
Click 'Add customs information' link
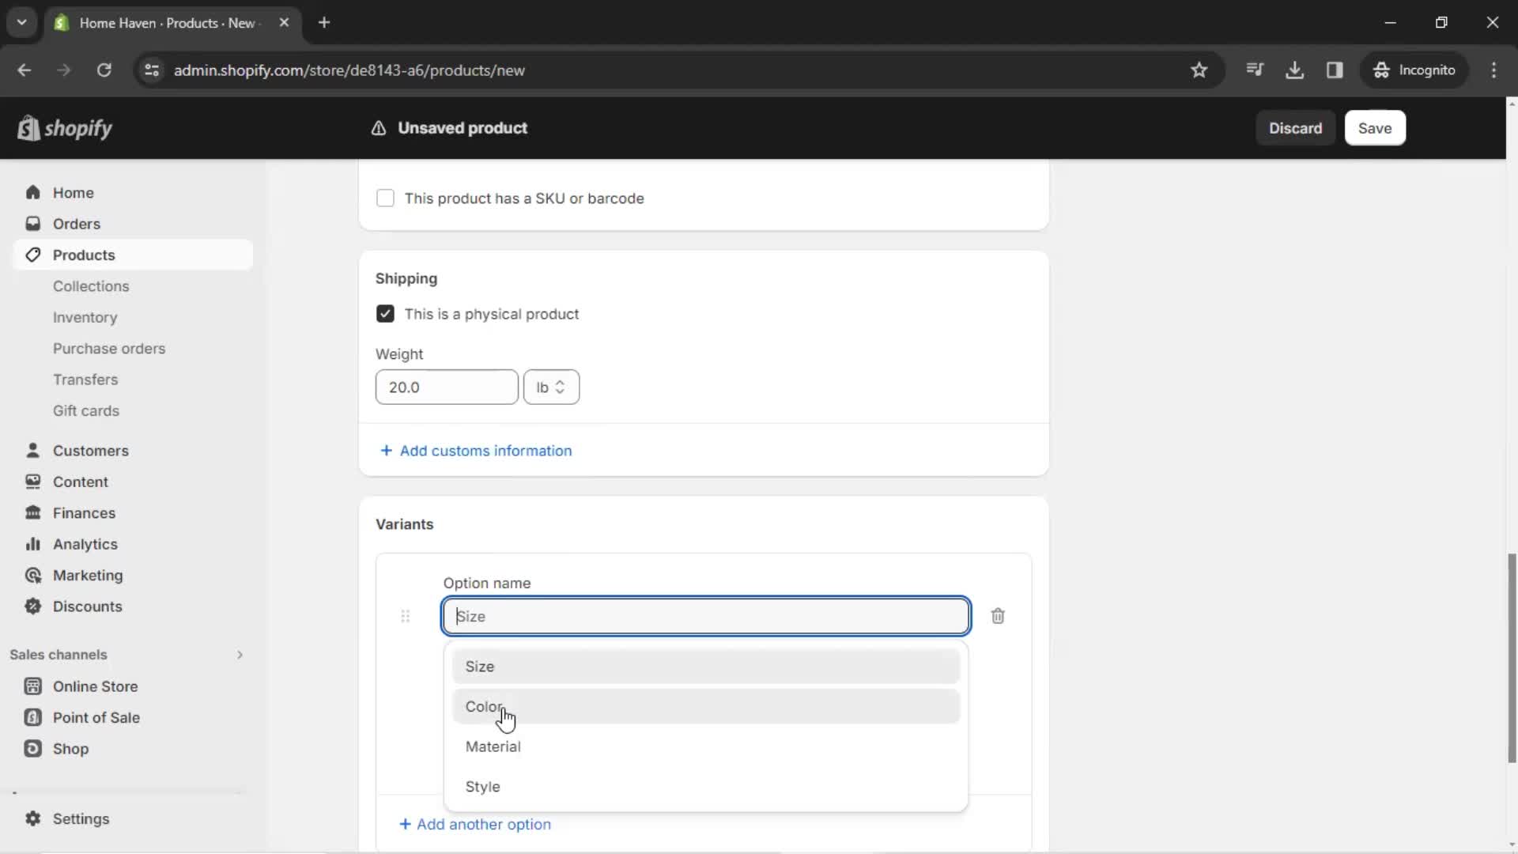pyautogui.click(x=475, y=451)
